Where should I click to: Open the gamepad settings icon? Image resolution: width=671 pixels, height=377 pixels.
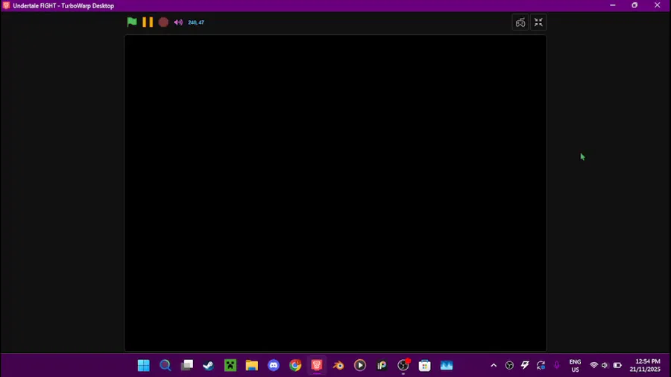pyautogui.click(x=520, y=22)
